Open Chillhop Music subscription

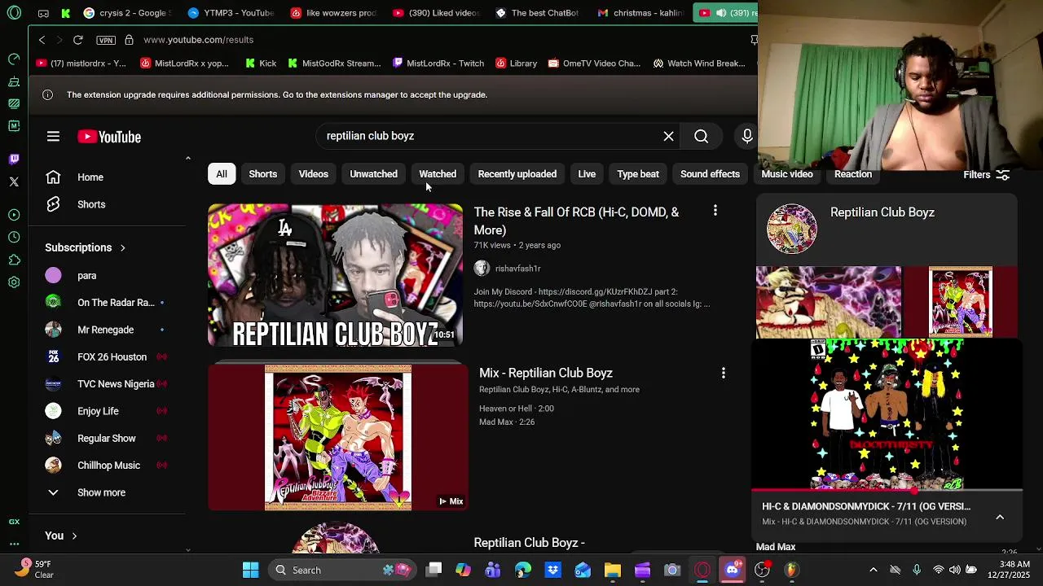[x=108, y=466]
